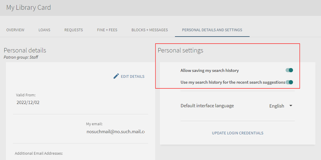Select Personal Details and Settings tab

(x=212, y=30)
